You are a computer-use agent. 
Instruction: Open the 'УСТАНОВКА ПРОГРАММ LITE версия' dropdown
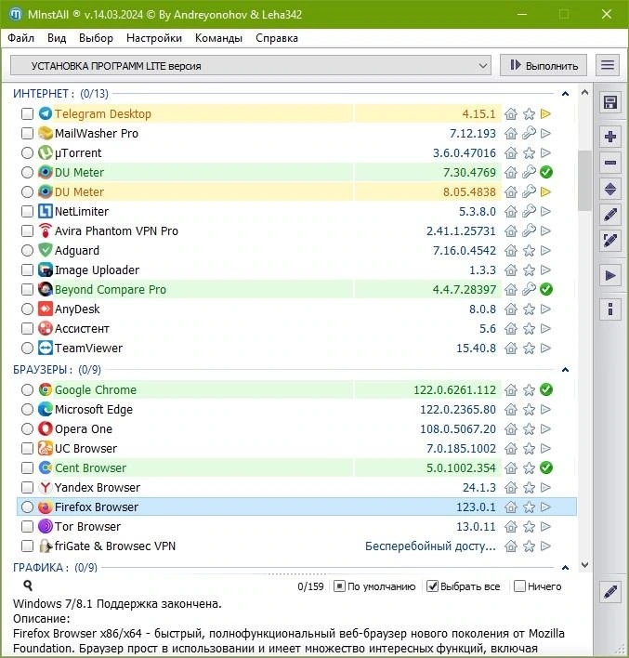click(251, 66)
